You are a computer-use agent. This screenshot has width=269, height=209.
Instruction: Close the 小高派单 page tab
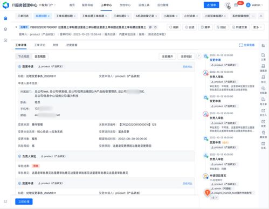(177, 16)
